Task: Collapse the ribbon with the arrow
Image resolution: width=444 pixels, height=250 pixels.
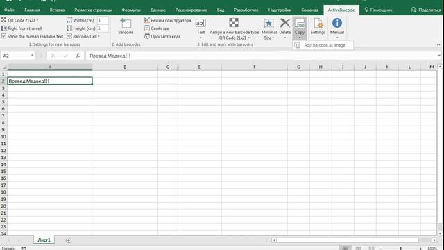Action: coord(438,44)
